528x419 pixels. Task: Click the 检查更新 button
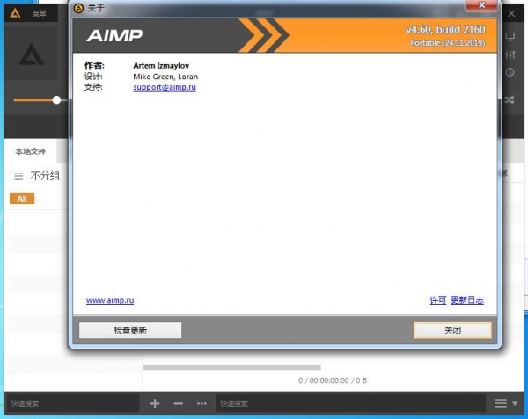[x=130, y=330]
